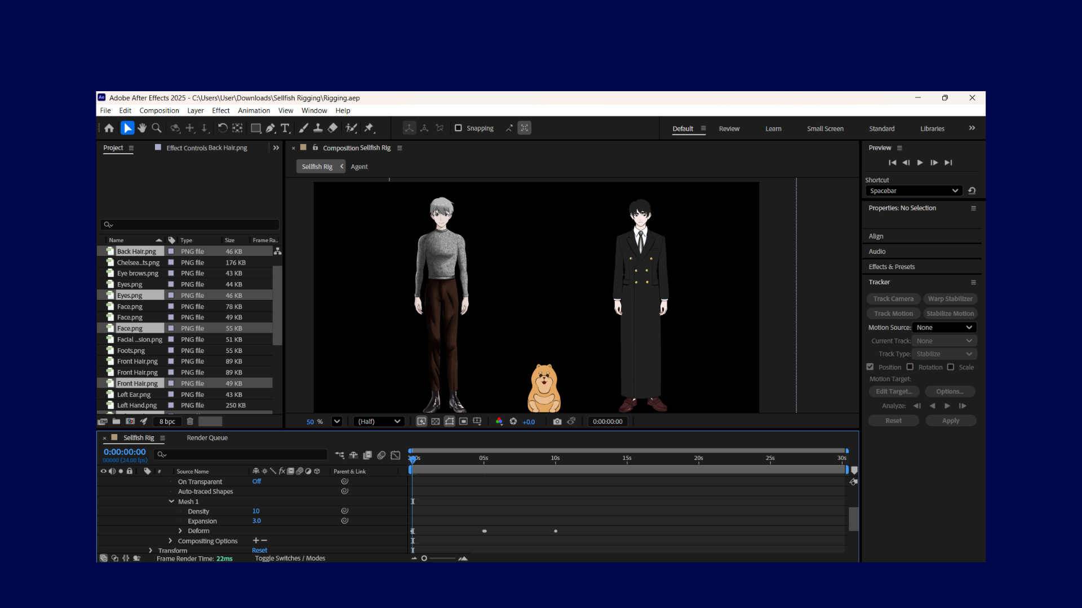The width and height of the screenshot is (1082, 608).
Task: Create a new composition from Project panel
Action: click(130, 421)
